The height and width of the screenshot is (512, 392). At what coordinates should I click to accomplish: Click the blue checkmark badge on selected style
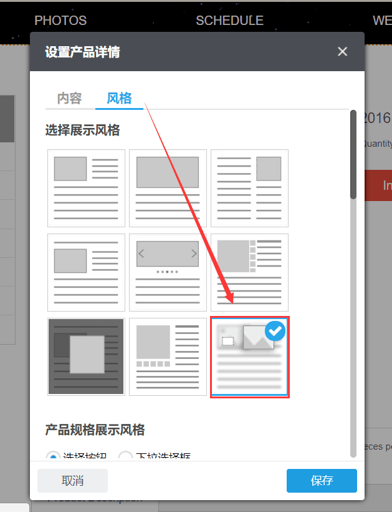(275, 332)
